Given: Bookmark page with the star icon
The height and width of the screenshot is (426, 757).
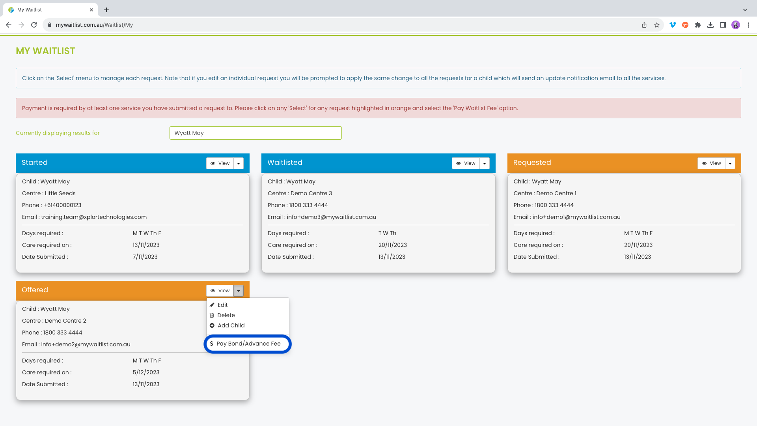Looking at the screenshot, I should coord(657,25).
